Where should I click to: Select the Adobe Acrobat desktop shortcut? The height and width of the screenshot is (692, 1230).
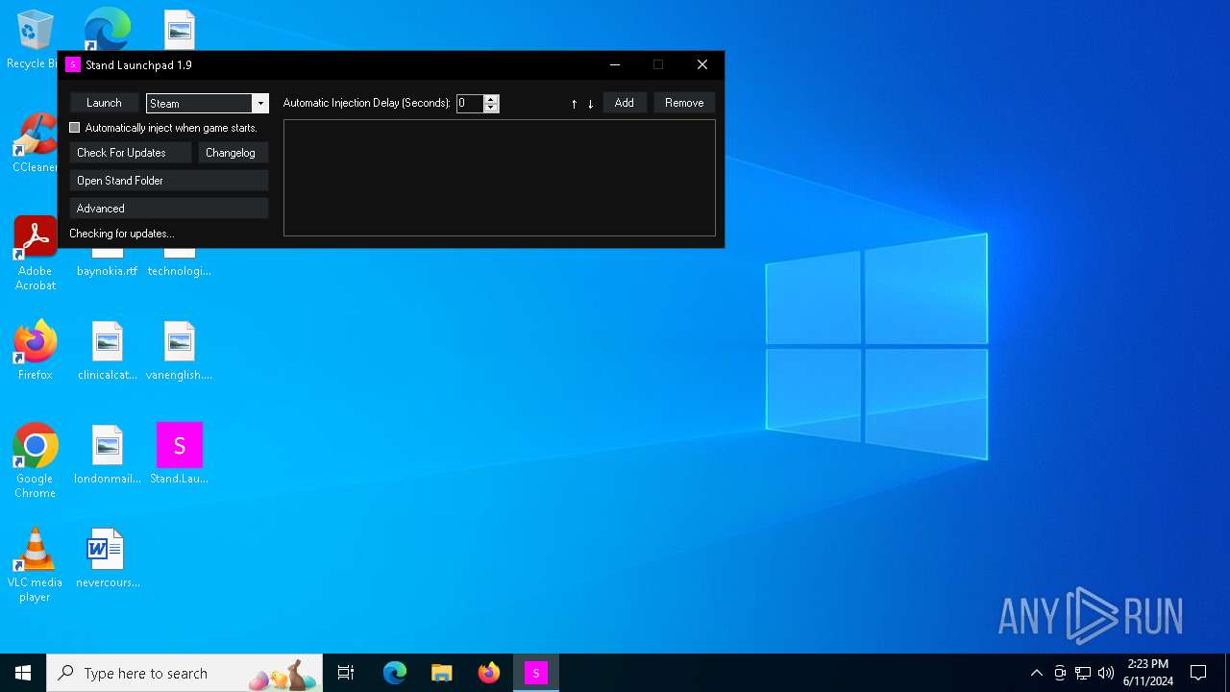[35, 254]
